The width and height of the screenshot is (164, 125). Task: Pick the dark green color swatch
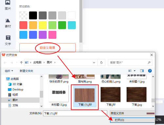click(x=62, y=25)
